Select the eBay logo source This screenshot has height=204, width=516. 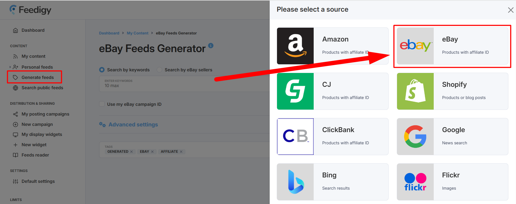click(x=415, y=46)
